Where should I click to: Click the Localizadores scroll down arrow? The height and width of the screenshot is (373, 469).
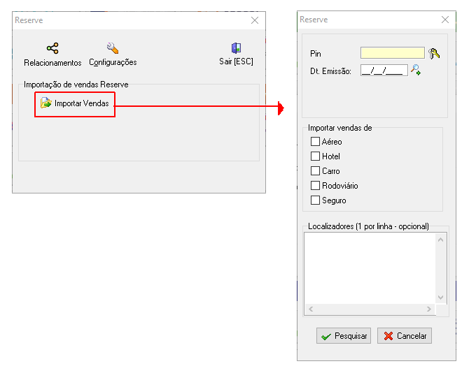[440, 297]
